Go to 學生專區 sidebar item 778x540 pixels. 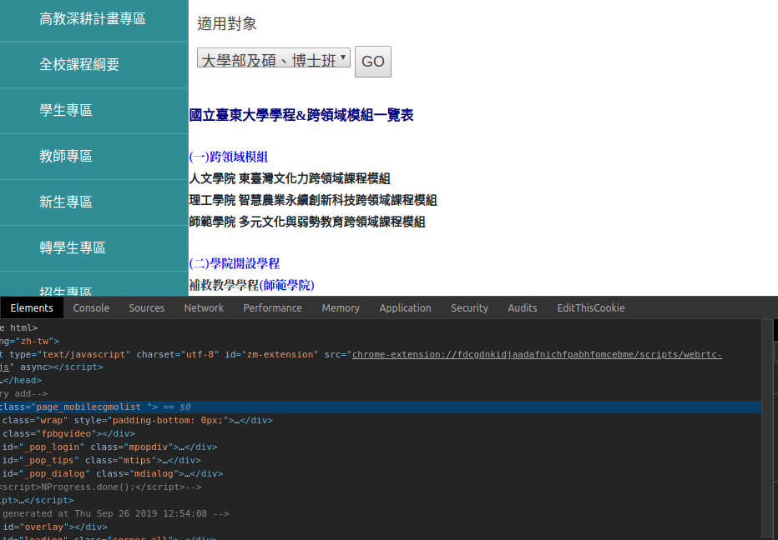coord(66,111)
